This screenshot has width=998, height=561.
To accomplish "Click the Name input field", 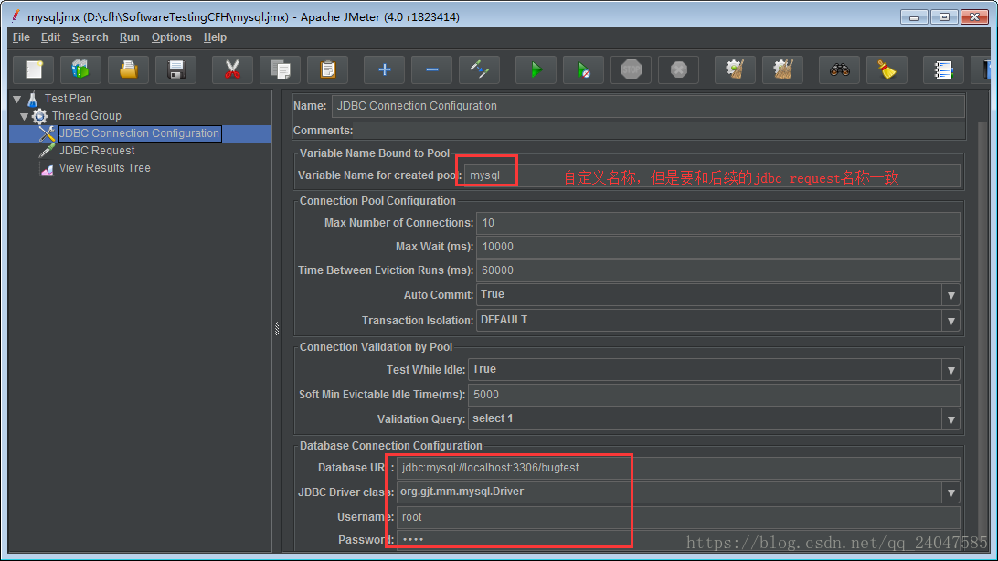I will 648,106.
